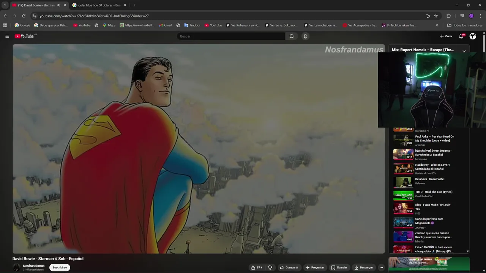Click install app icon in address bar
486x273 pixels.
click(x=428, y=16)
